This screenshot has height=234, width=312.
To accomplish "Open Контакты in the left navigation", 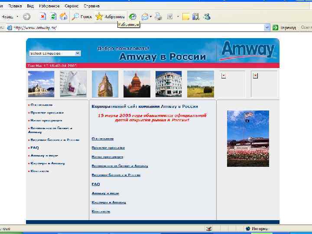I will coord(39,171).
